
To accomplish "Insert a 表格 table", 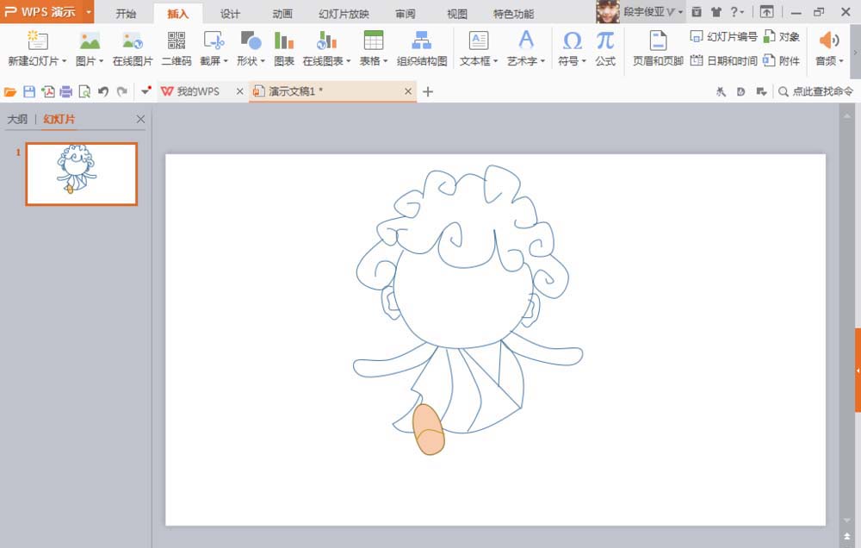I will [374, 40].
